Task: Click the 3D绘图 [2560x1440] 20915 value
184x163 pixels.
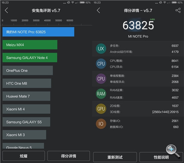Action: (165, 112)
